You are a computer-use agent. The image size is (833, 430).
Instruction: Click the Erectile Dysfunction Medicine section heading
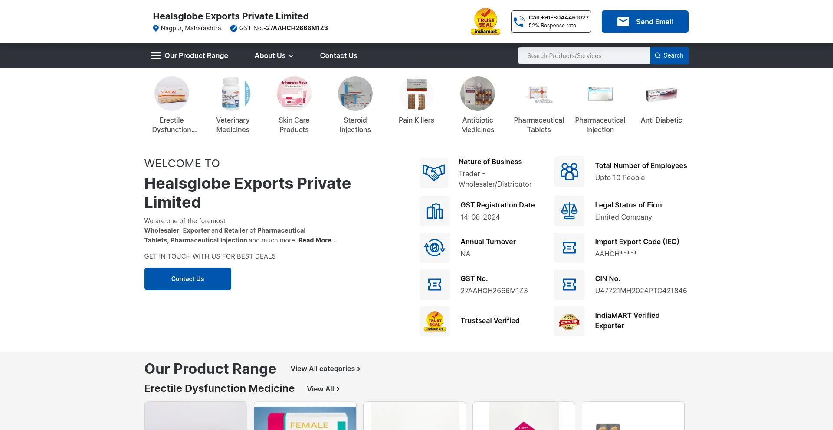click(x=220, y=388)
